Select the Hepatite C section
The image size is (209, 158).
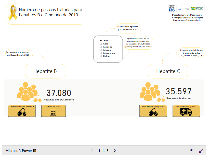click(x=168, y=71)
